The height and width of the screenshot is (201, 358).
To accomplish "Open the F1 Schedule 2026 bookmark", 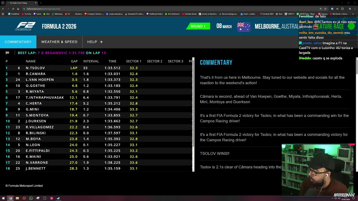I will [x=265, y=14].
